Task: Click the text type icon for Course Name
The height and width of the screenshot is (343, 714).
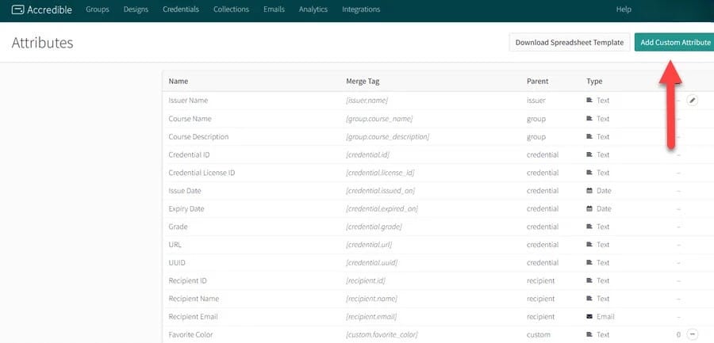Action: [x=589, y=119]
